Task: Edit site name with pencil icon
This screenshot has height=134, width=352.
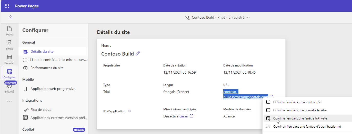Action: coord(138,53)
